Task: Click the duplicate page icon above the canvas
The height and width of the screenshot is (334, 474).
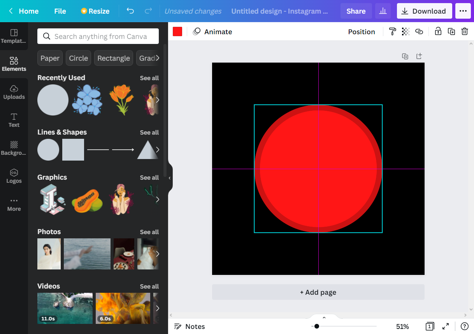Action: (405, 56)
